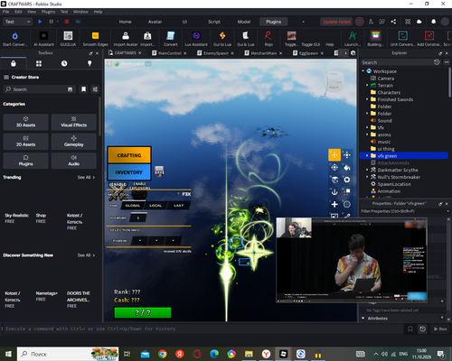The width and height of the screenshot is (452, 361).
Task: Click the Update failed button
Action: (x=336, y=22)
